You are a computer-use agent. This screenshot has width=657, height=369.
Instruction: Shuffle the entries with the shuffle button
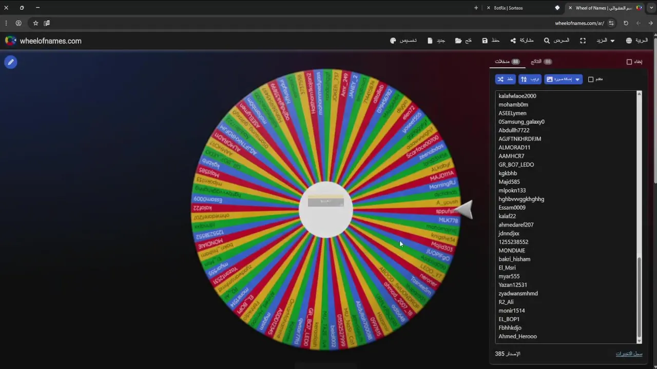(505, 79)
